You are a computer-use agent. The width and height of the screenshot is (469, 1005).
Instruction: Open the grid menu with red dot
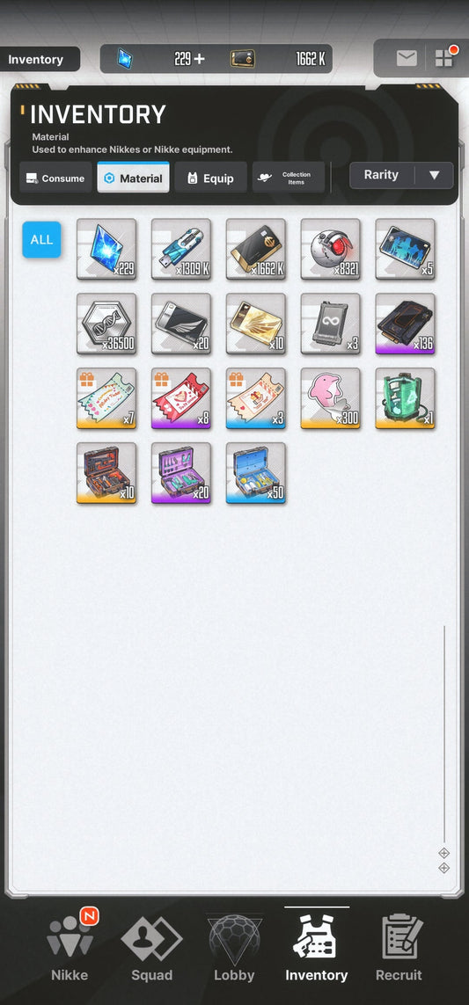[444, 58]
